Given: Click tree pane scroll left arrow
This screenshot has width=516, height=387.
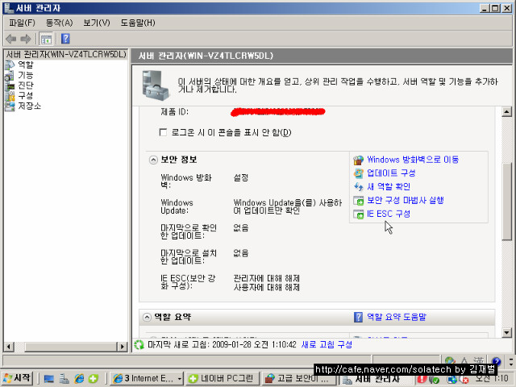Looking at the screenshot, I should [x=9, y=347].
